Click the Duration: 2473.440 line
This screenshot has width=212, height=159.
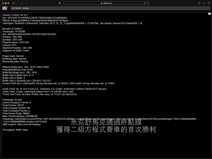(x=12, y=40)
